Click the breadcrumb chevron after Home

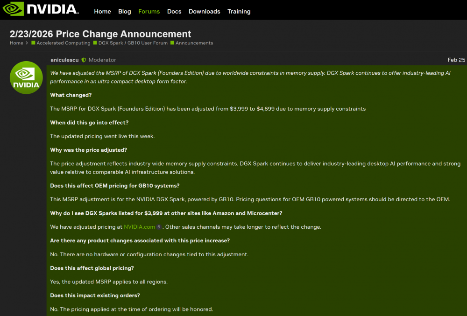pos(27,43)
